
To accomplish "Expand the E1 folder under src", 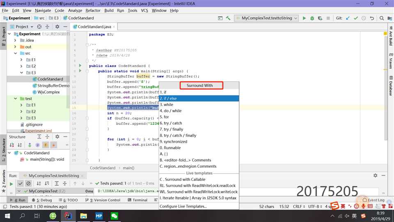I will click(x=21, y=60).
